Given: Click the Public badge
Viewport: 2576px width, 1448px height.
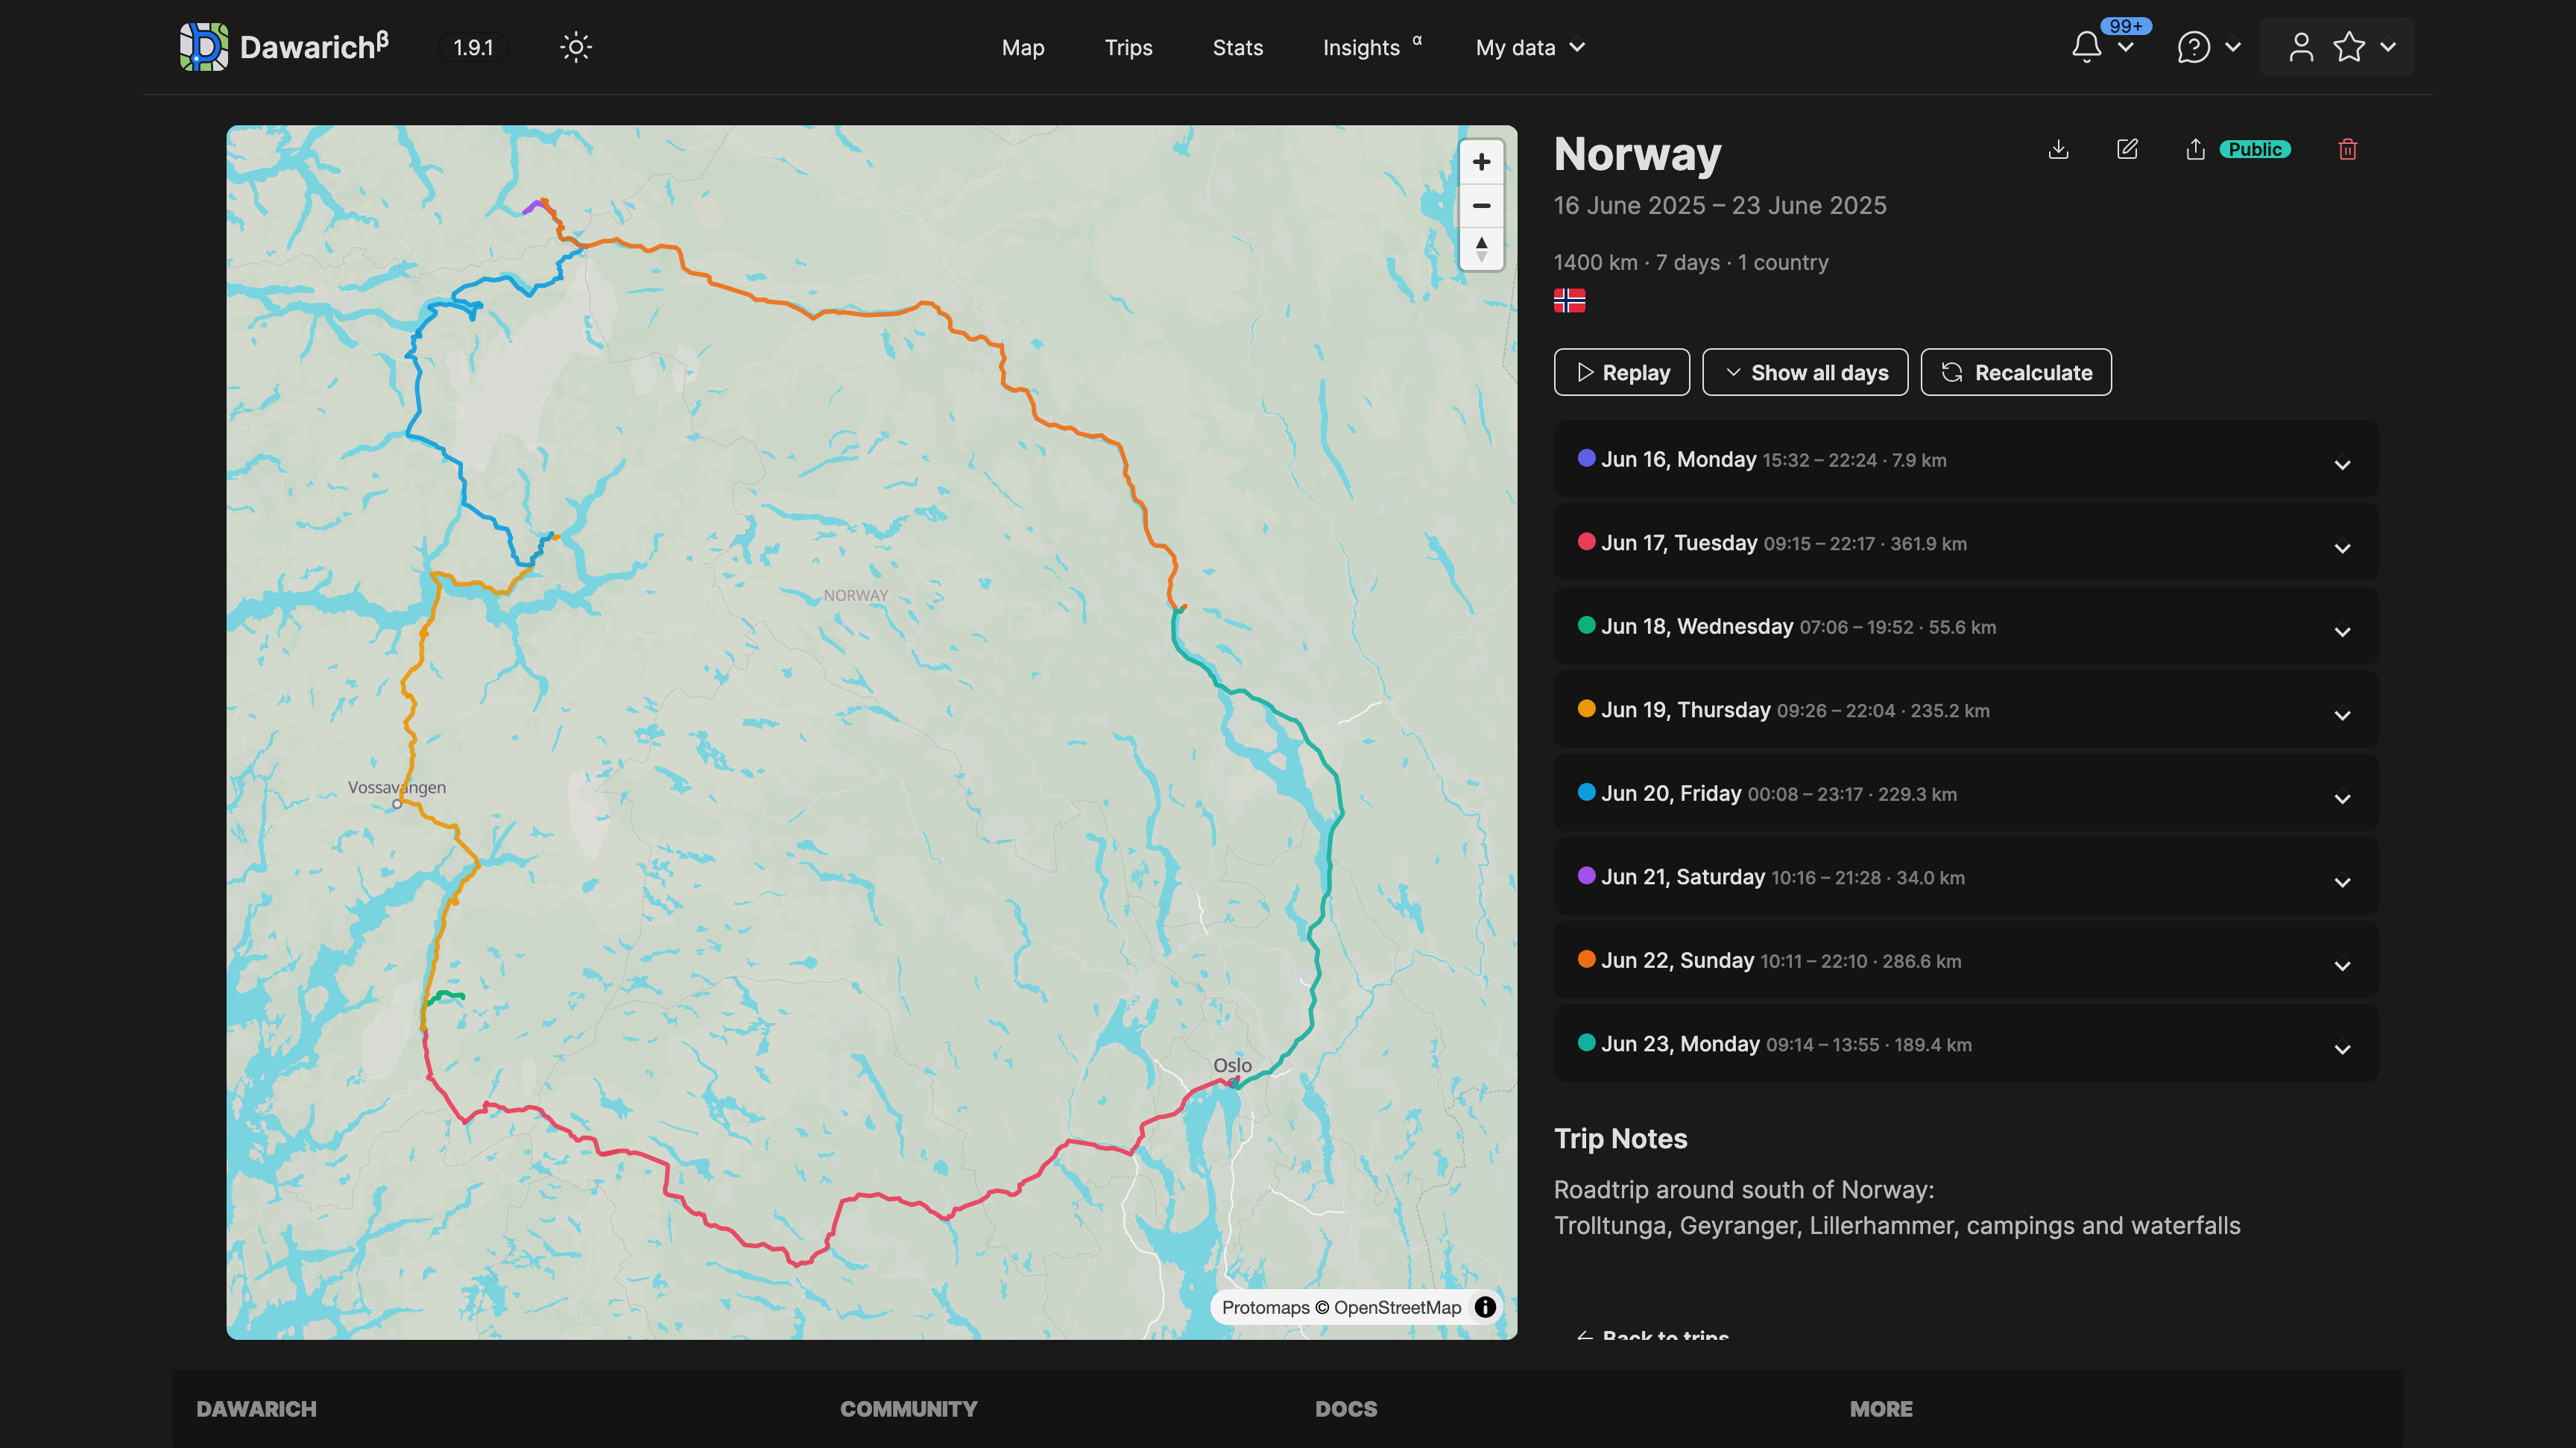Looking at the screenshot, I should pyautogui.click(x=2254, y=149).
